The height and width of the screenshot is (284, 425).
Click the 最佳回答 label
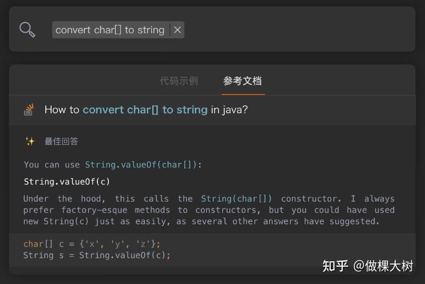click(x=61, y=141)
